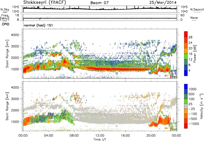This screenshot has width=204, height=141.
Task: Click the '08:00' time axis tick
Action: pos(74,136)
